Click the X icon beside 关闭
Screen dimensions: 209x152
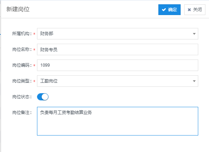click(x=189, y=10)
